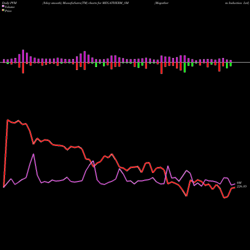Click the red-green Price legend swatch
250x250 pixels.
click(x=3, y=10)
